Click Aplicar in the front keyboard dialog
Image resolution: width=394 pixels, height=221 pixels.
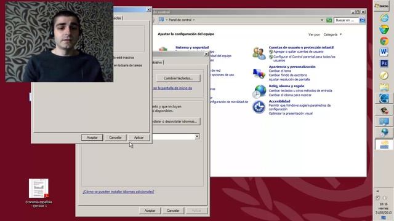139,138
